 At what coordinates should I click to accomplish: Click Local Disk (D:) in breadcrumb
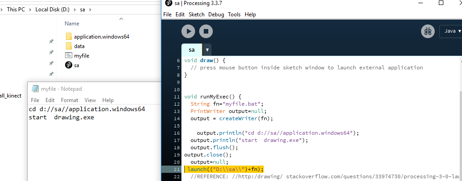52,10
